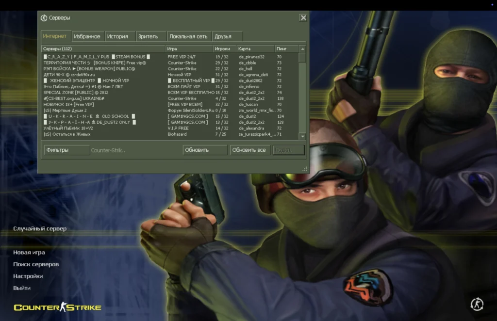Sort servers by the Карта column header
Viewport: 497px width, 321px height.
click(255, 49)
